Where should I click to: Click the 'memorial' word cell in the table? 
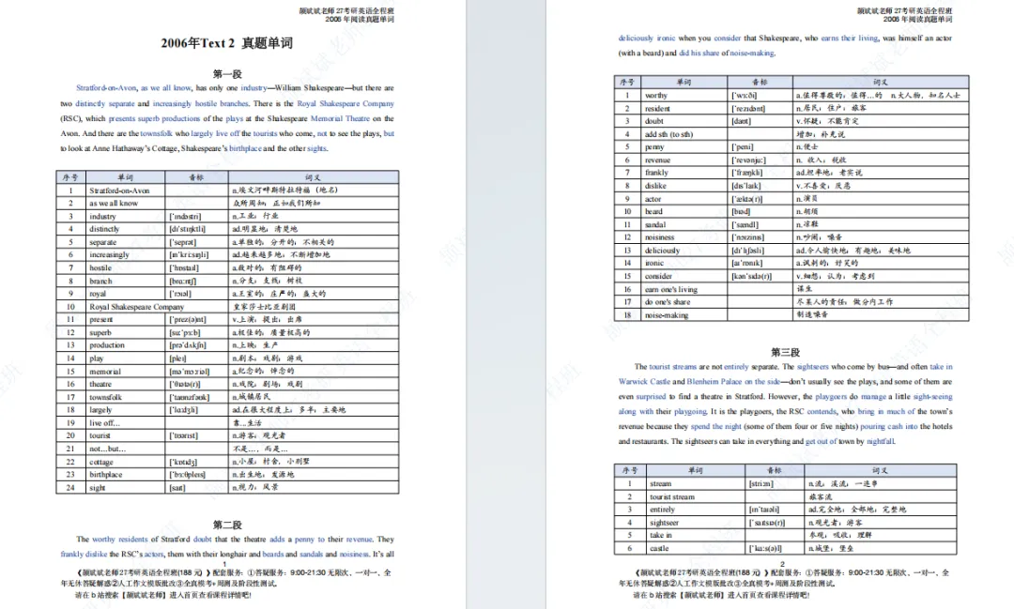[x=126, y=371]
